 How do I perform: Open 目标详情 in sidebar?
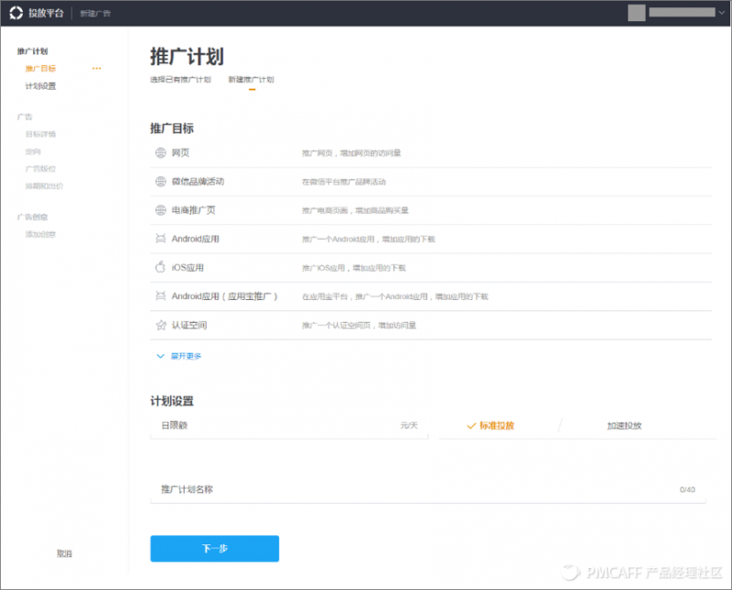point(40,134)
